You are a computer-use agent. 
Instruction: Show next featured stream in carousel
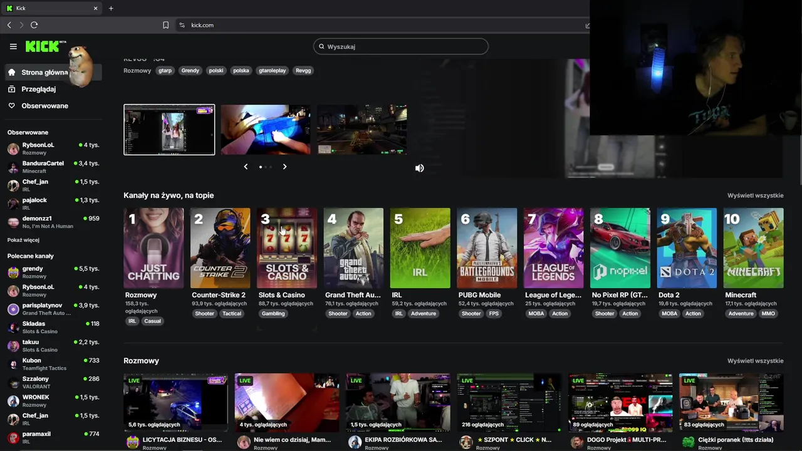click(x=284, y=167)
